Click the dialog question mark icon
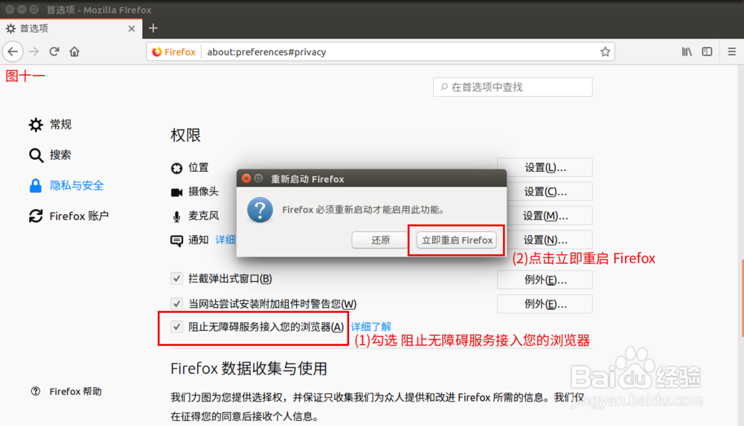 [260, 210]
